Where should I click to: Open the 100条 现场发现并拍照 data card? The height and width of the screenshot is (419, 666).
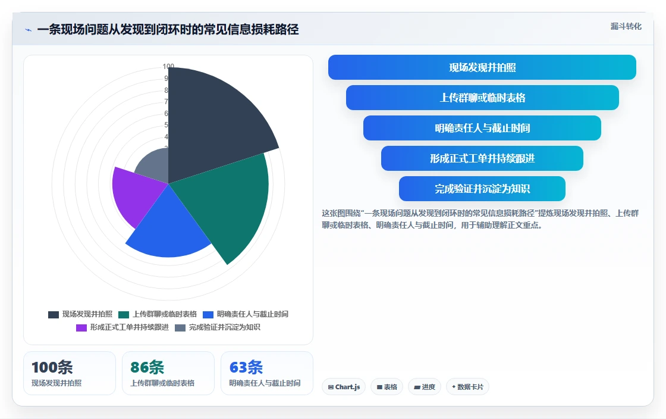pyautogui.click(x=70, y=373)
